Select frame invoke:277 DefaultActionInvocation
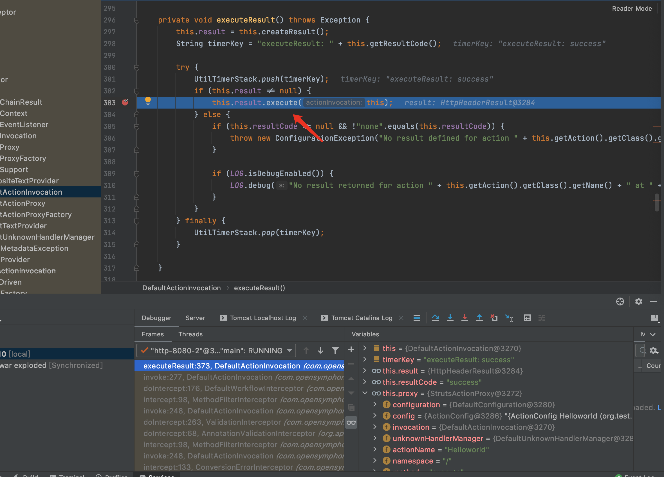The height and width of the screenshot is (477, 664). (x=239, y=377)
